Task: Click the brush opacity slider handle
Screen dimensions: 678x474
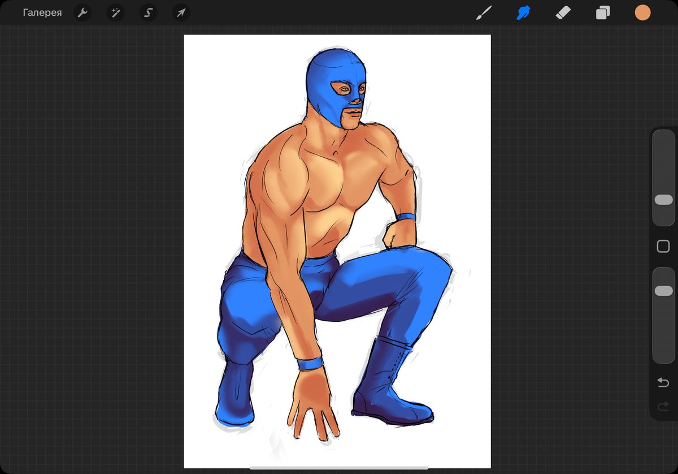Action: tap(663, 291)
